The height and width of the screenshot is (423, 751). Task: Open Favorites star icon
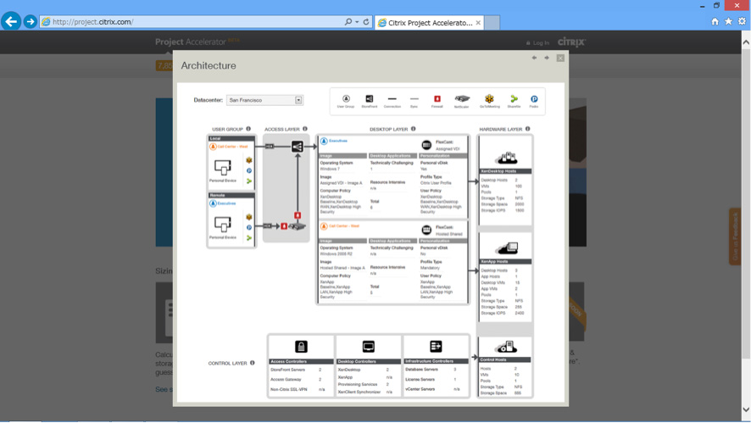(728, 21)
